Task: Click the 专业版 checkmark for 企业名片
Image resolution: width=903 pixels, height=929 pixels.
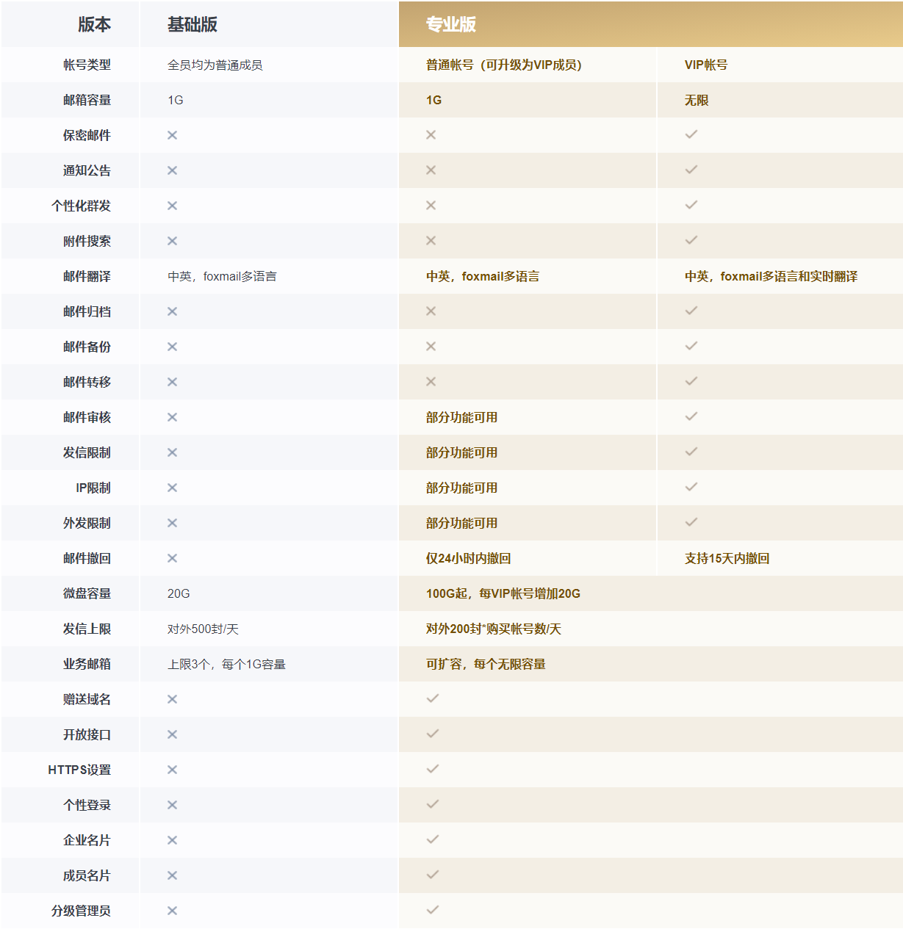Action: pyautogui.click(x=432, y=839)
